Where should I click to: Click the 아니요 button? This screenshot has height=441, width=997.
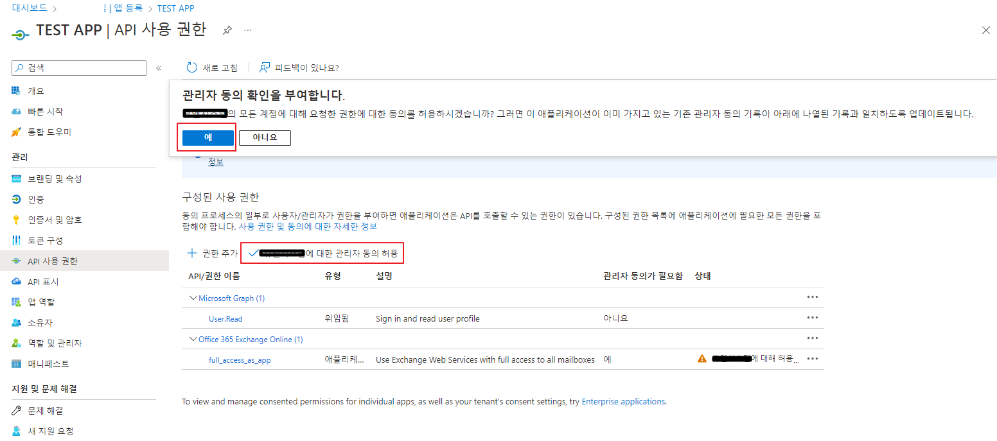point(265,138)
